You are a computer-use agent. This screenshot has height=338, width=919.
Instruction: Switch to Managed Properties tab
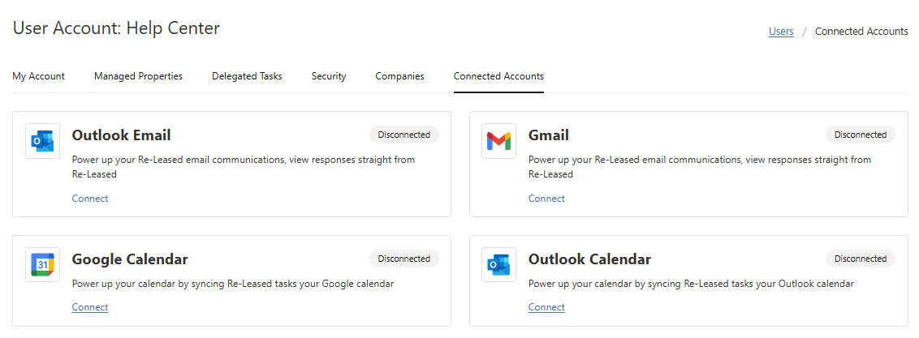[138, 76]
